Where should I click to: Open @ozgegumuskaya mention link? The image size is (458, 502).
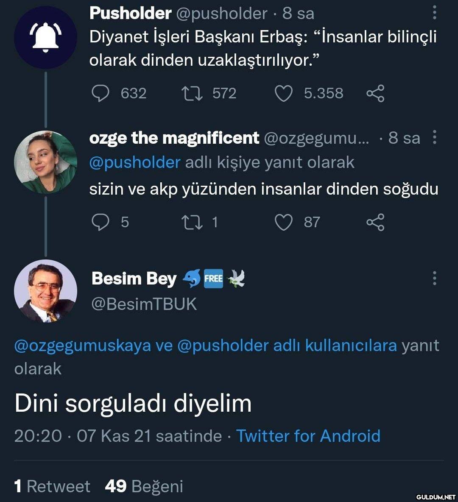pyautogui.click(x=83, y=346)
